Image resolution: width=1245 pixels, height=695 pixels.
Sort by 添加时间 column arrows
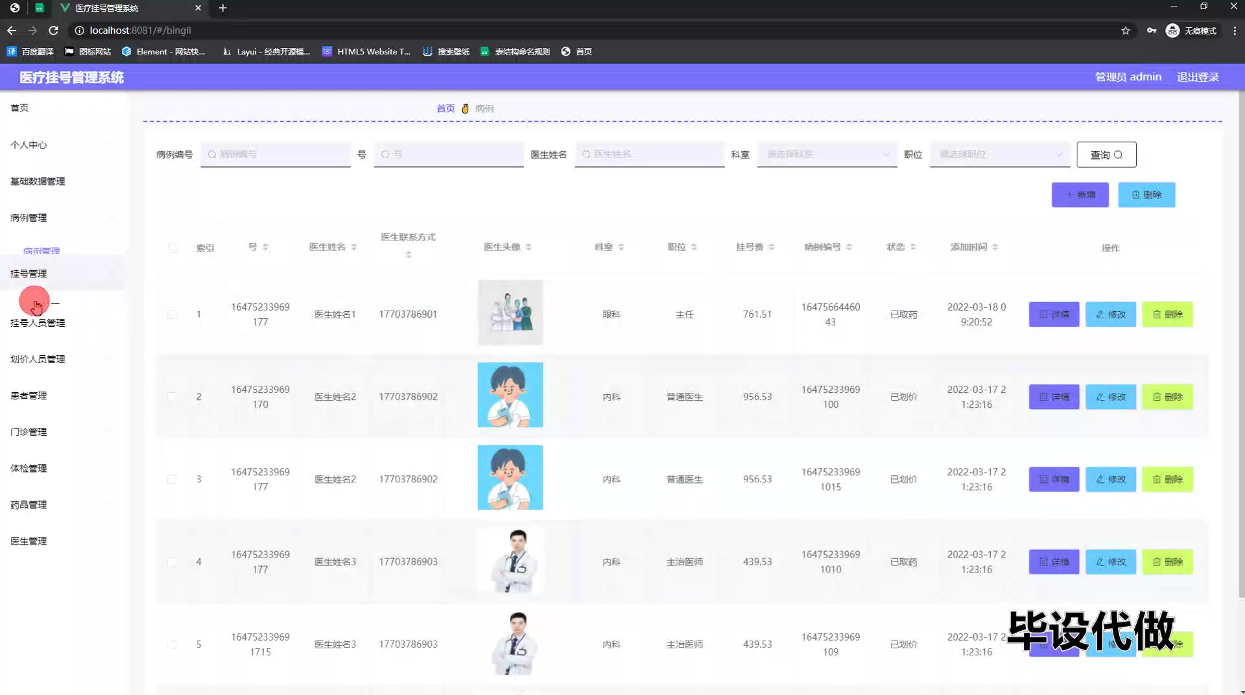coord(995,247)
